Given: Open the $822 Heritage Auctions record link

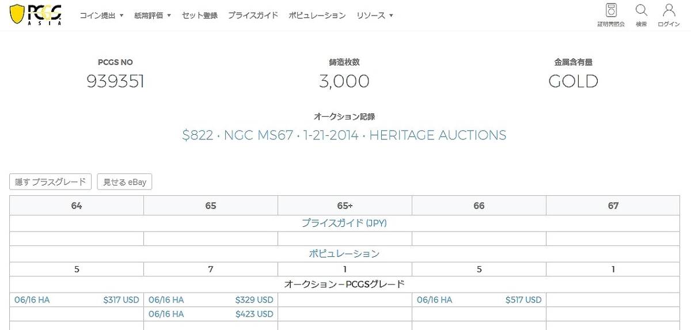Looking at the screenshot, I should point(344,135).
